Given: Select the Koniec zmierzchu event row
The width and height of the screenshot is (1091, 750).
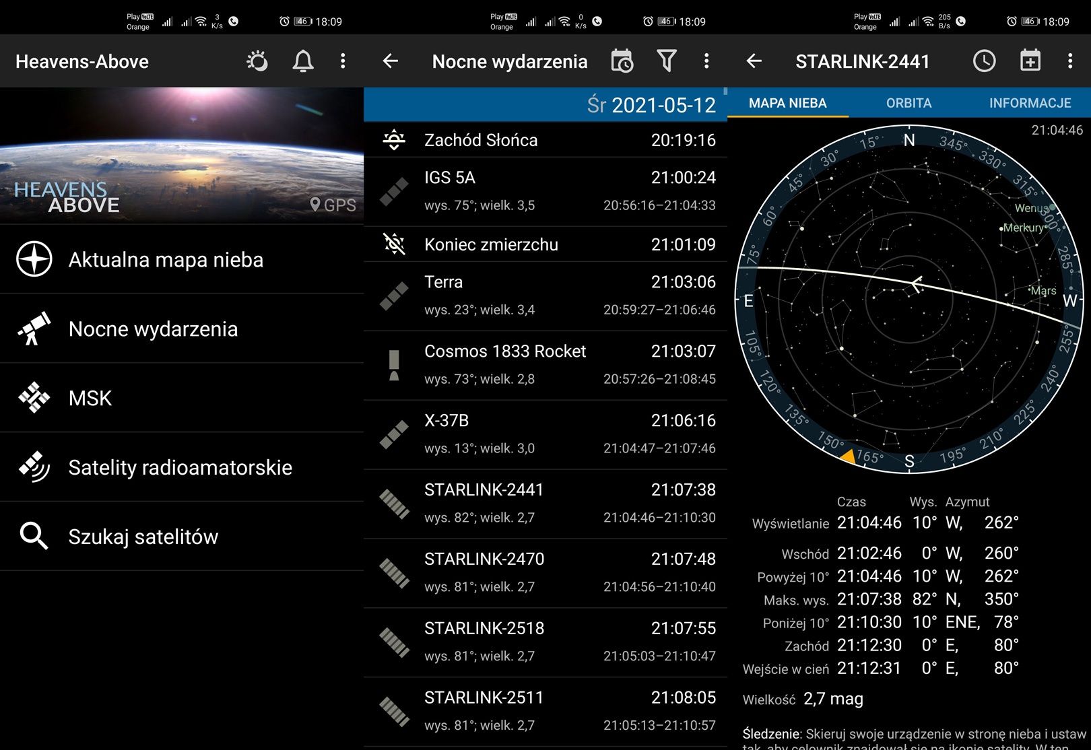Looking at the screenshot, I should [545, 244].
